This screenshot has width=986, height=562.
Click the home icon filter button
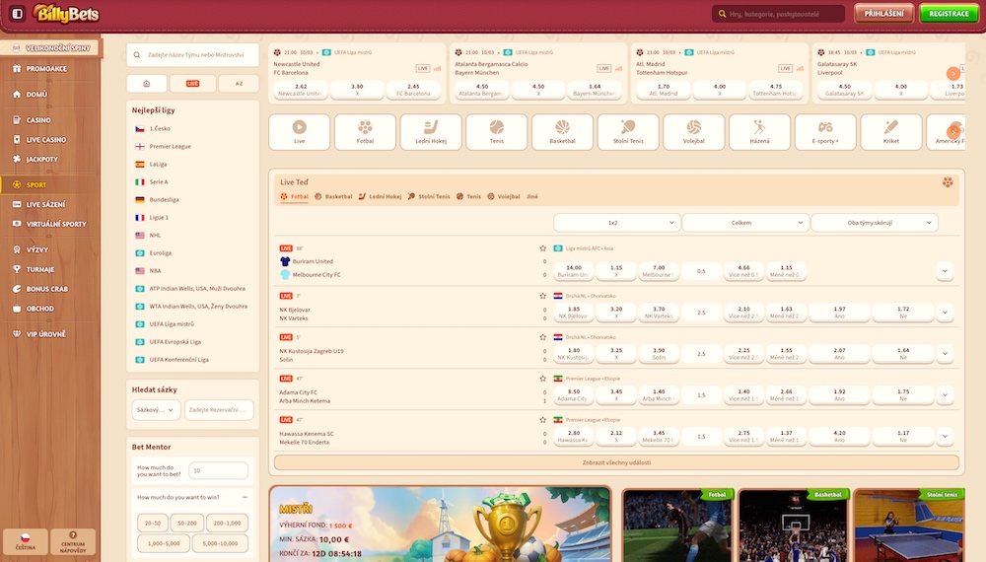(147, 83)
